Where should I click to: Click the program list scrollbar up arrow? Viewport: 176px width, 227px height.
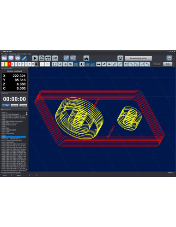pyautogui.click(x=27, y=113)
